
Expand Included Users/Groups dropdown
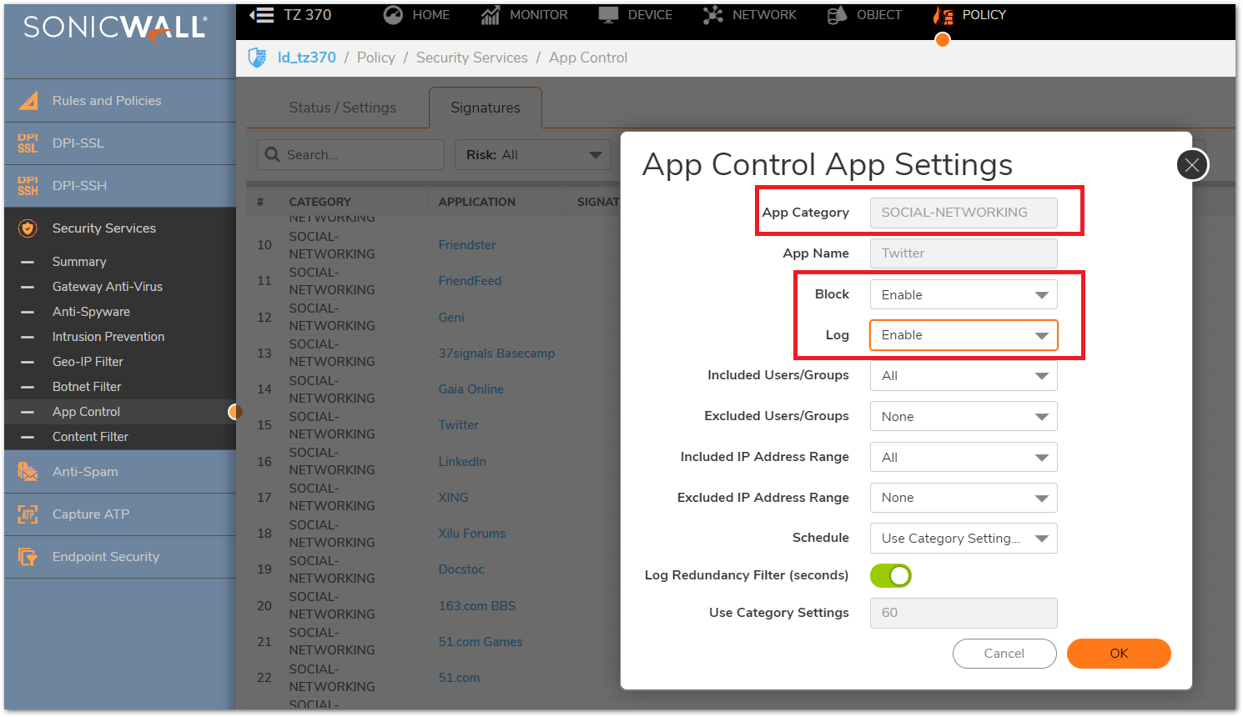(x=963, y=376)
